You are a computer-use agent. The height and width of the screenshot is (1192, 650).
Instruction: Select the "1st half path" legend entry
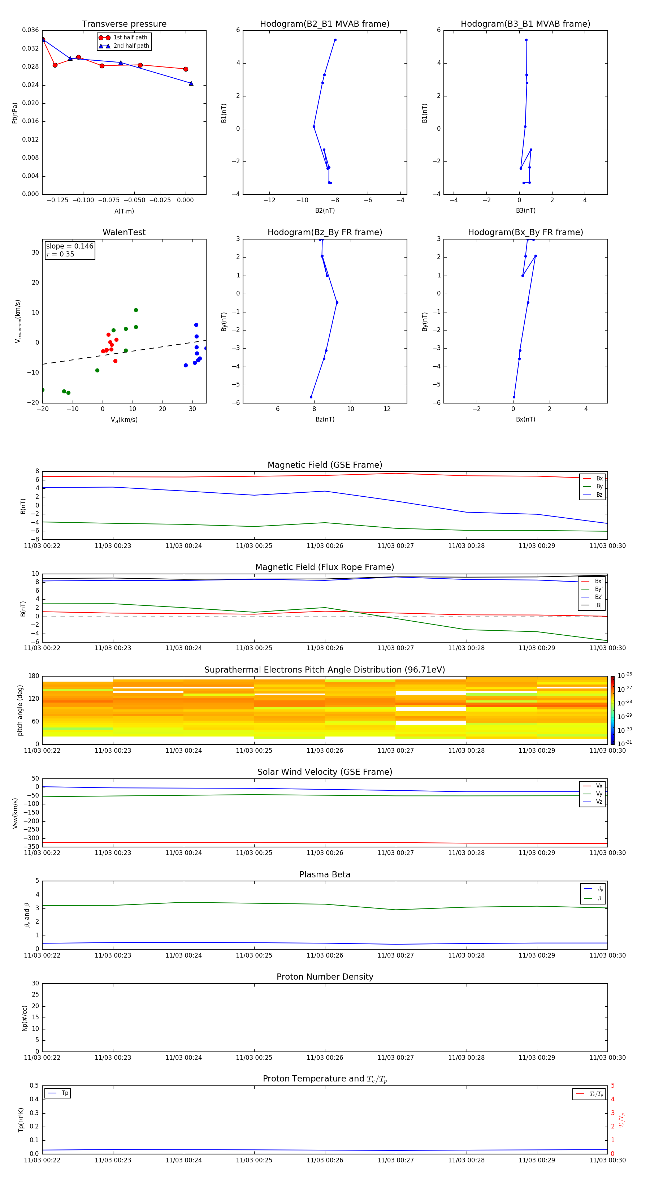(123, 38)
